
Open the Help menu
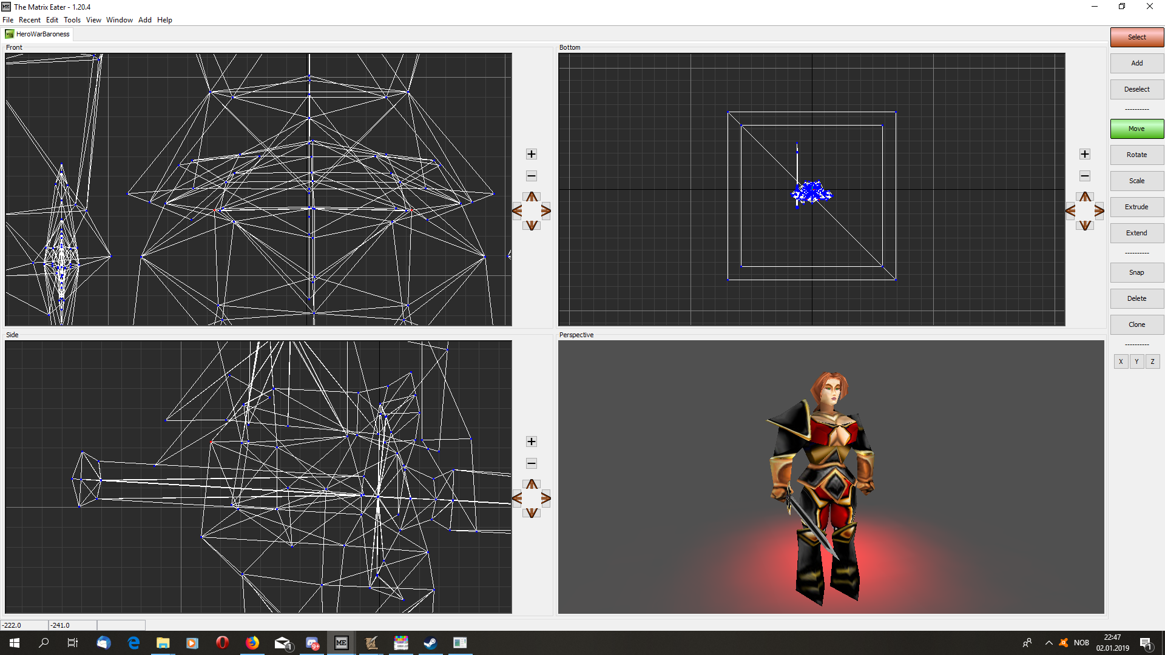pos(164,20)
